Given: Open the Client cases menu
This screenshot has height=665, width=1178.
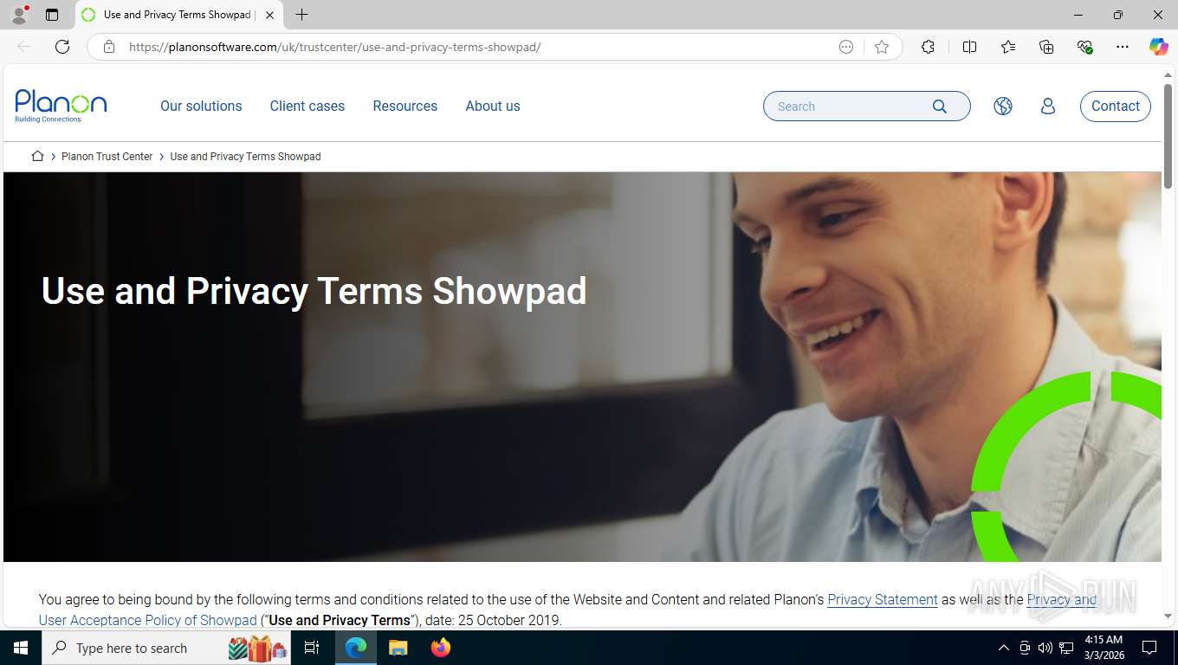Looking at the screenshot, I should [307, 106].
